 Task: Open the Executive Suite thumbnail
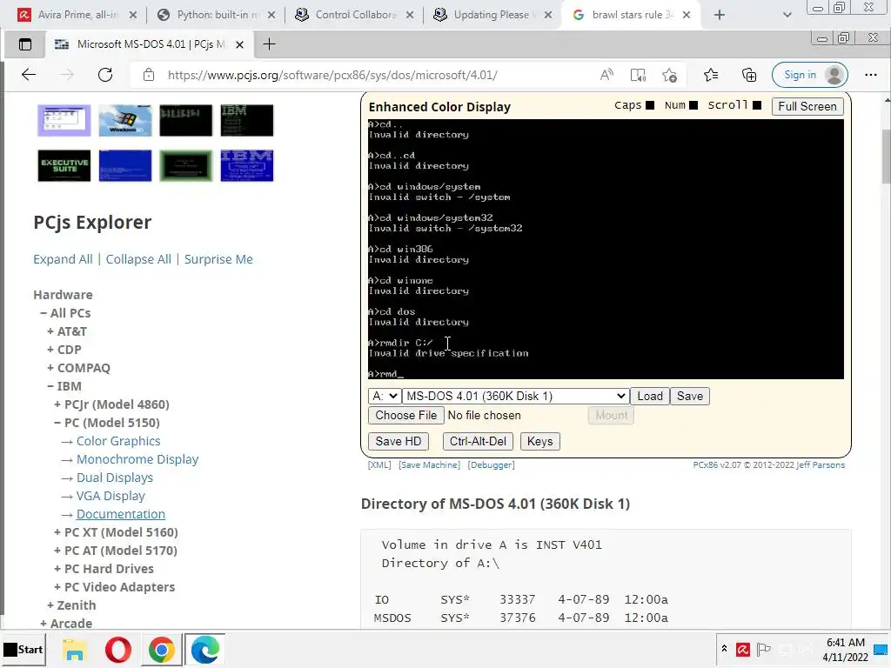pyautogui.click(x=64, y=165)
